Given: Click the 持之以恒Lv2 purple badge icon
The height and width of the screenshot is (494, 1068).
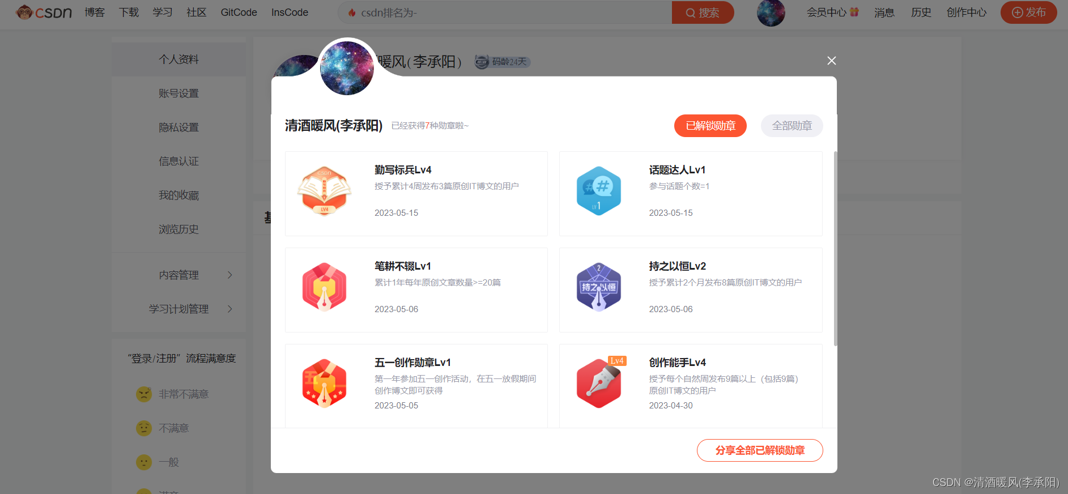Looking at the screenshot, I should tap(598, 287).
